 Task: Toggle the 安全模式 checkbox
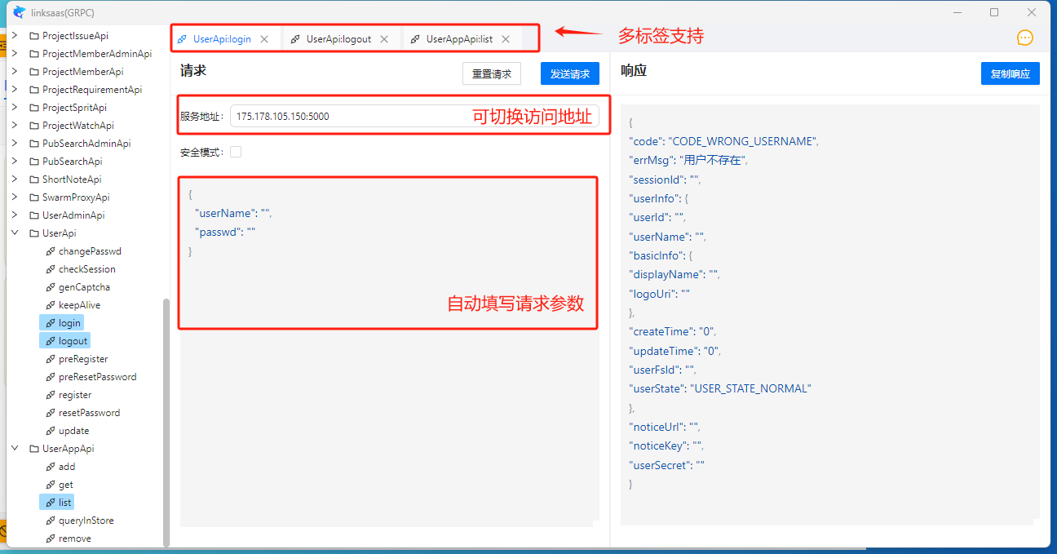(236, 152)
